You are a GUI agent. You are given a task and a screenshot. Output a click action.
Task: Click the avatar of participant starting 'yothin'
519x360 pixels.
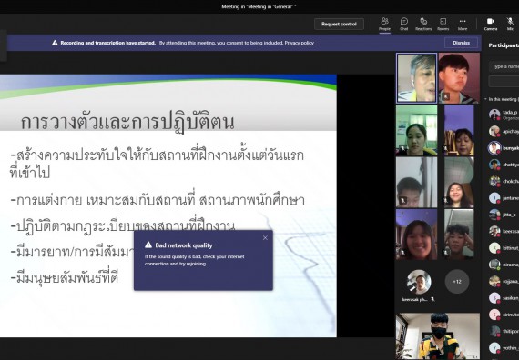click(x=494, y=347)
